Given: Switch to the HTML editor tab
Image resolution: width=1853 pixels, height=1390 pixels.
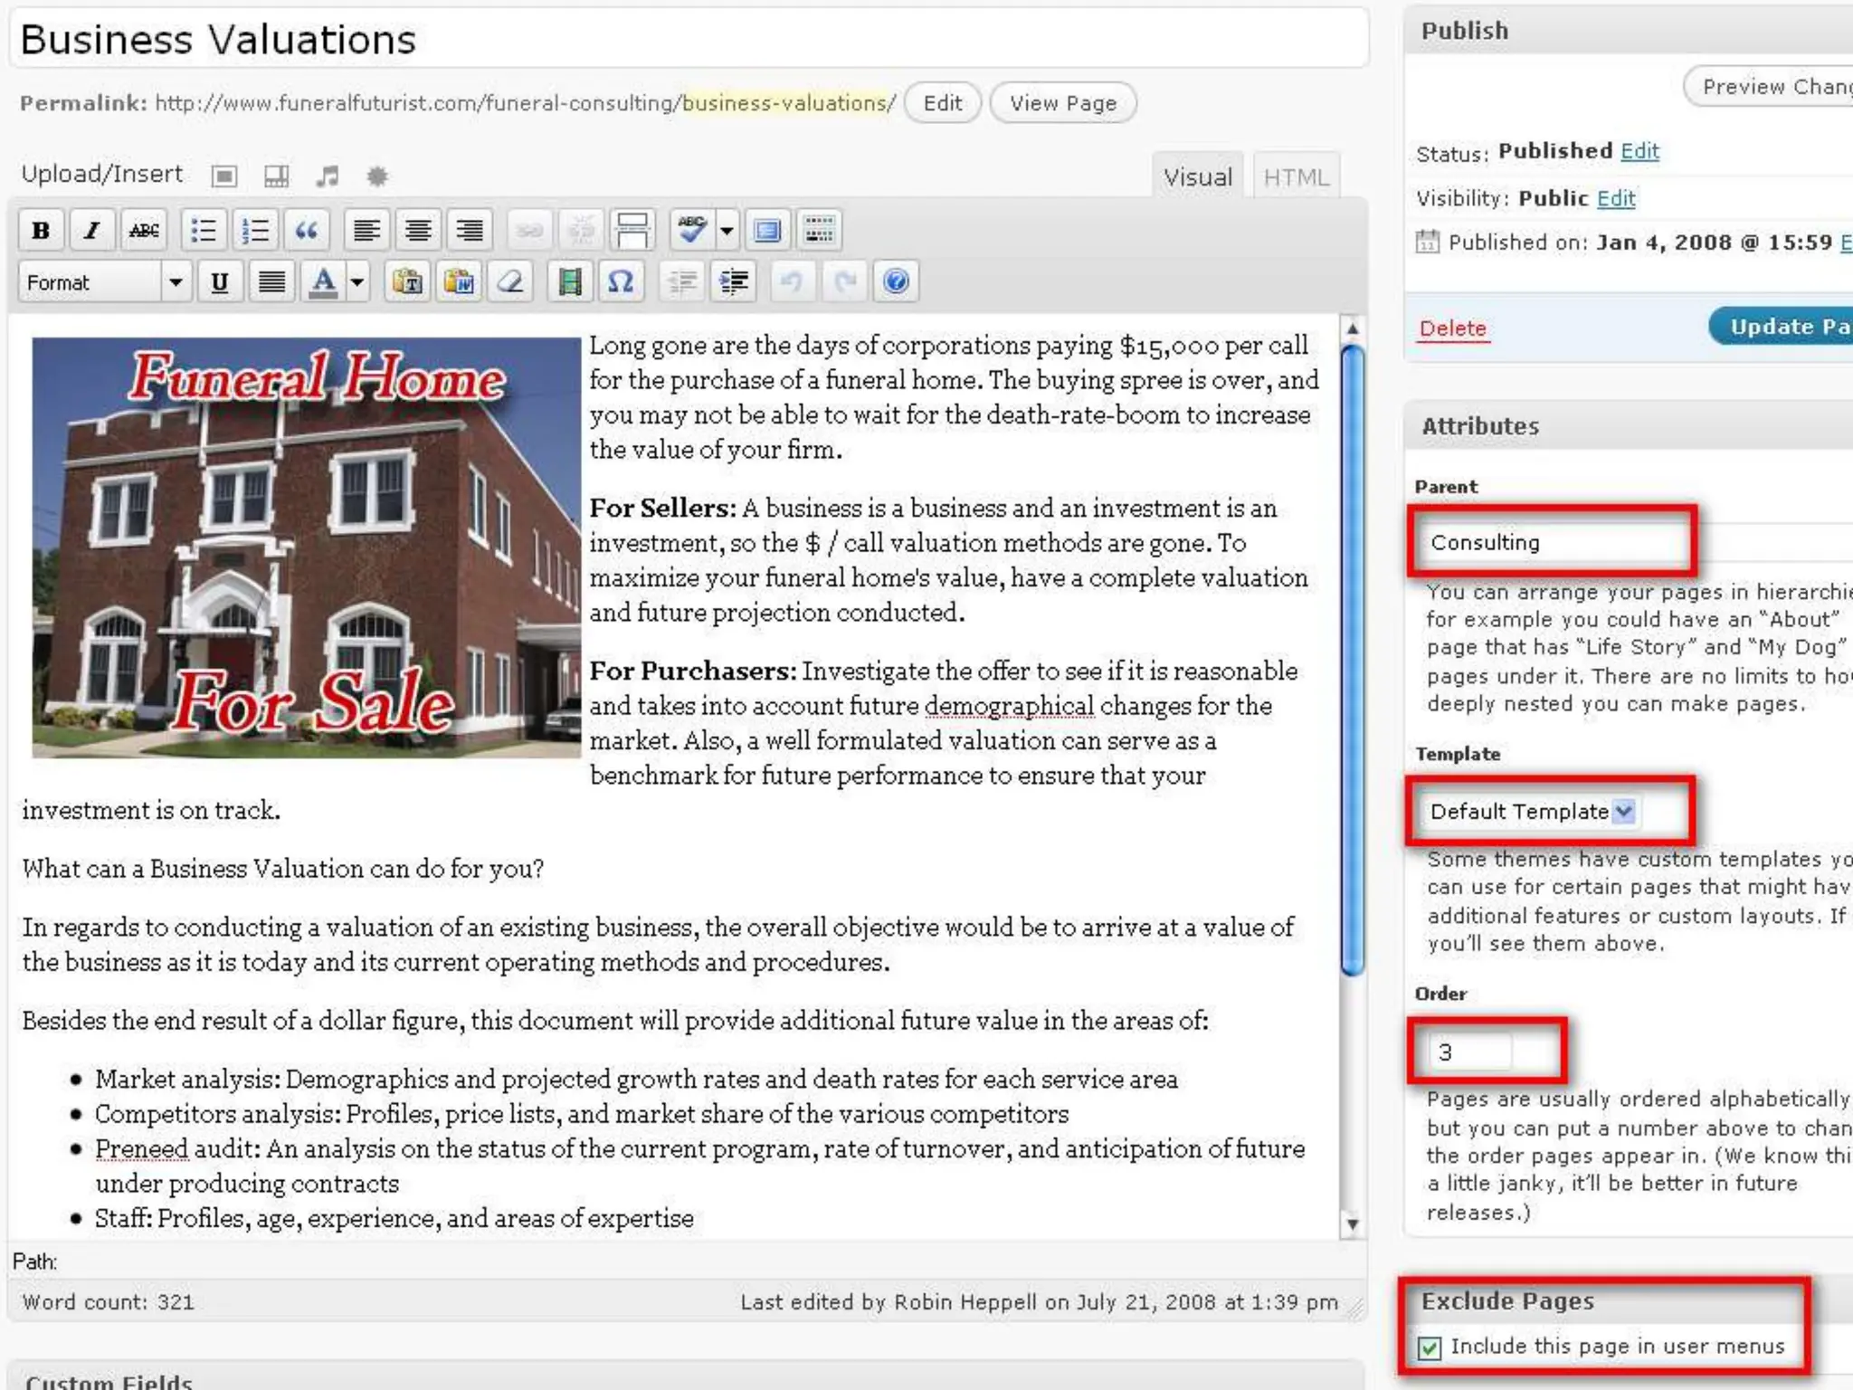Looking at the screenshot, I should 1296,176.
